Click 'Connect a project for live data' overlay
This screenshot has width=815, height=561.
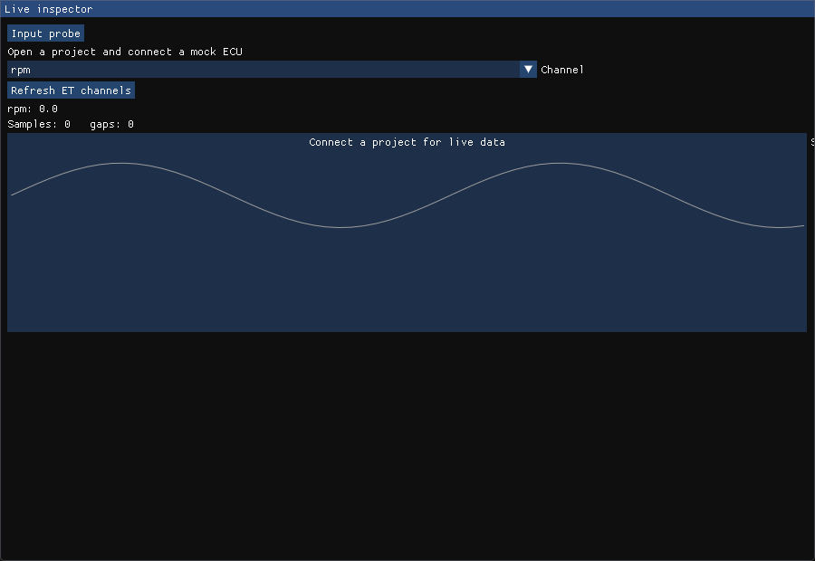407,142
